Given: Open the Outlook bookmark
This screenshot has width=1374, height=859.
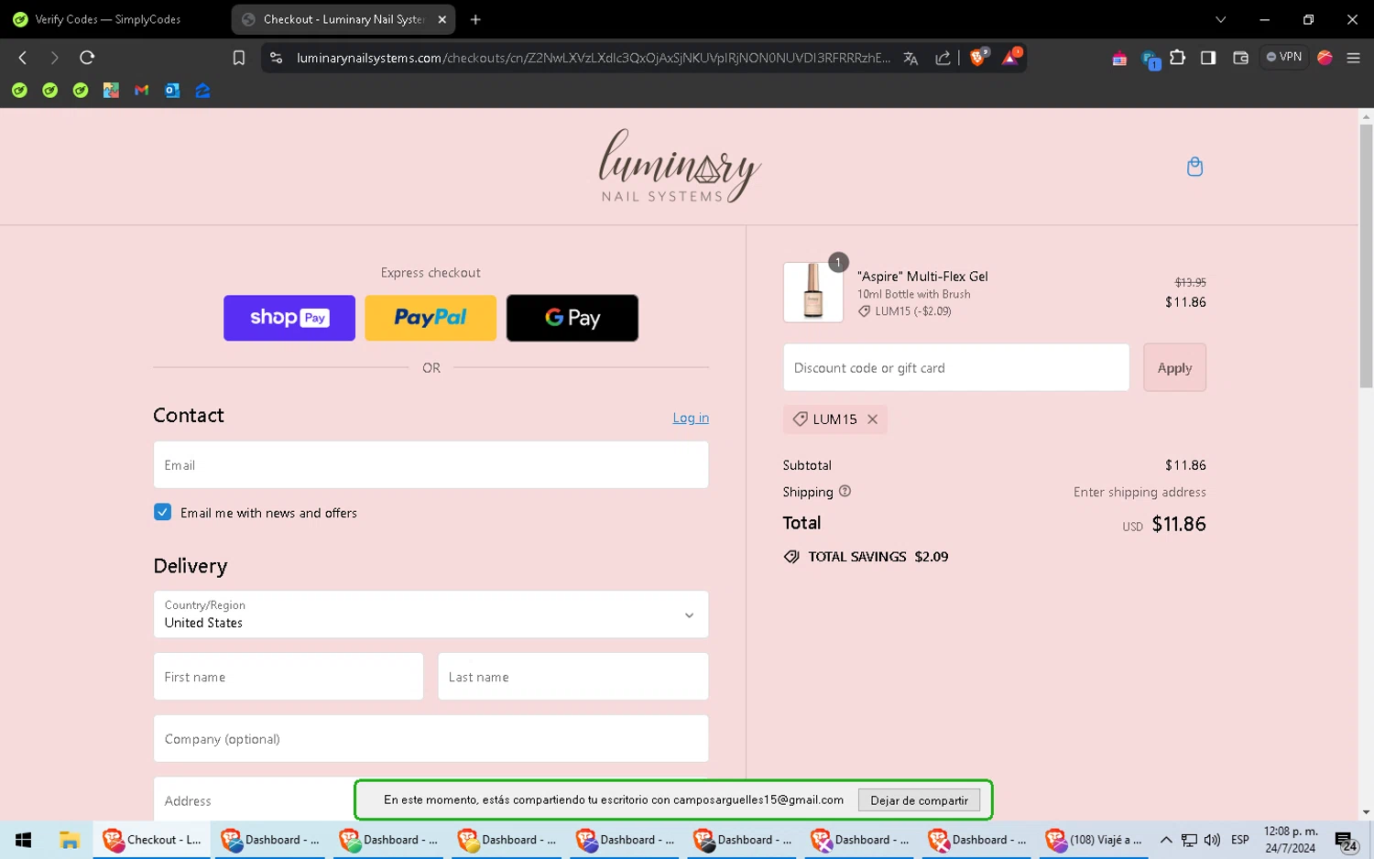Looking at the screenshot, I should click(172, 90).
